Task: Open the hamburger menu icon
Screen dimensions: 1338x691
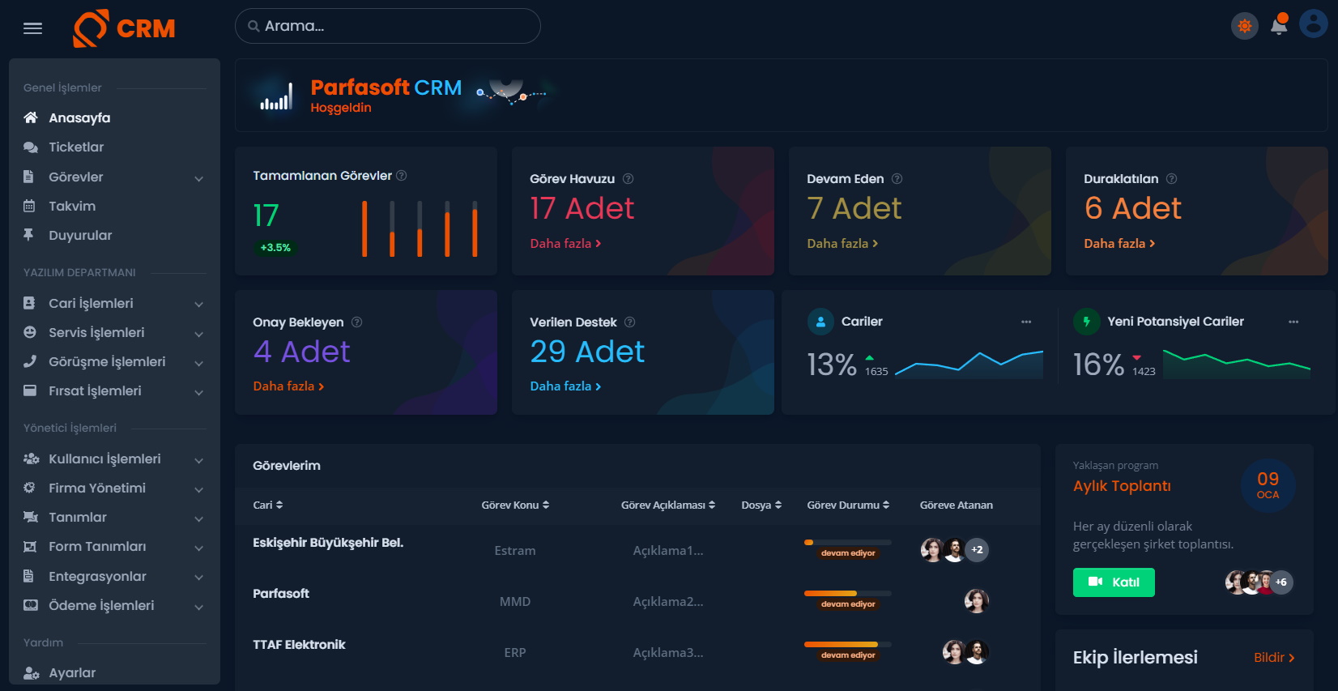Action: click(32, 28)
